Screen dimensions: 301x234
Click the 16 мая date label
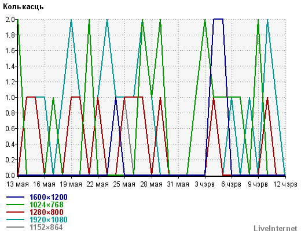click(45, 184)
